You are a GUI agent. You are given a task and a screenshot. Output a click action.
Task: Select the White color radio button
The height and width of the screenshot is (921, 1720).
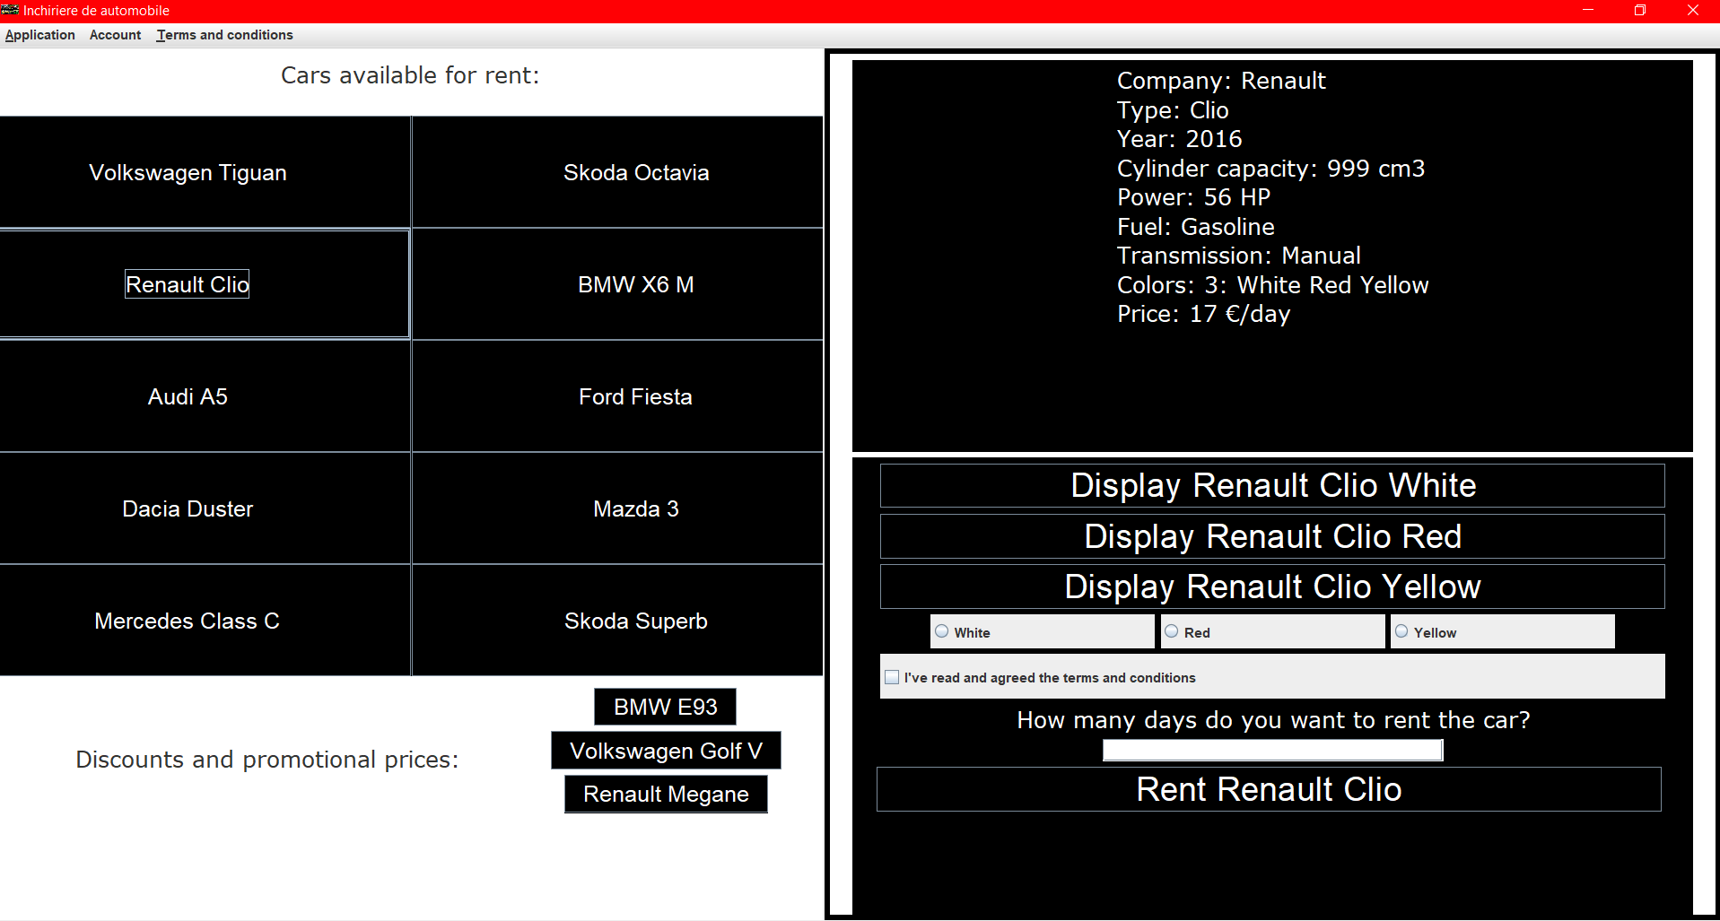point(942,631)
